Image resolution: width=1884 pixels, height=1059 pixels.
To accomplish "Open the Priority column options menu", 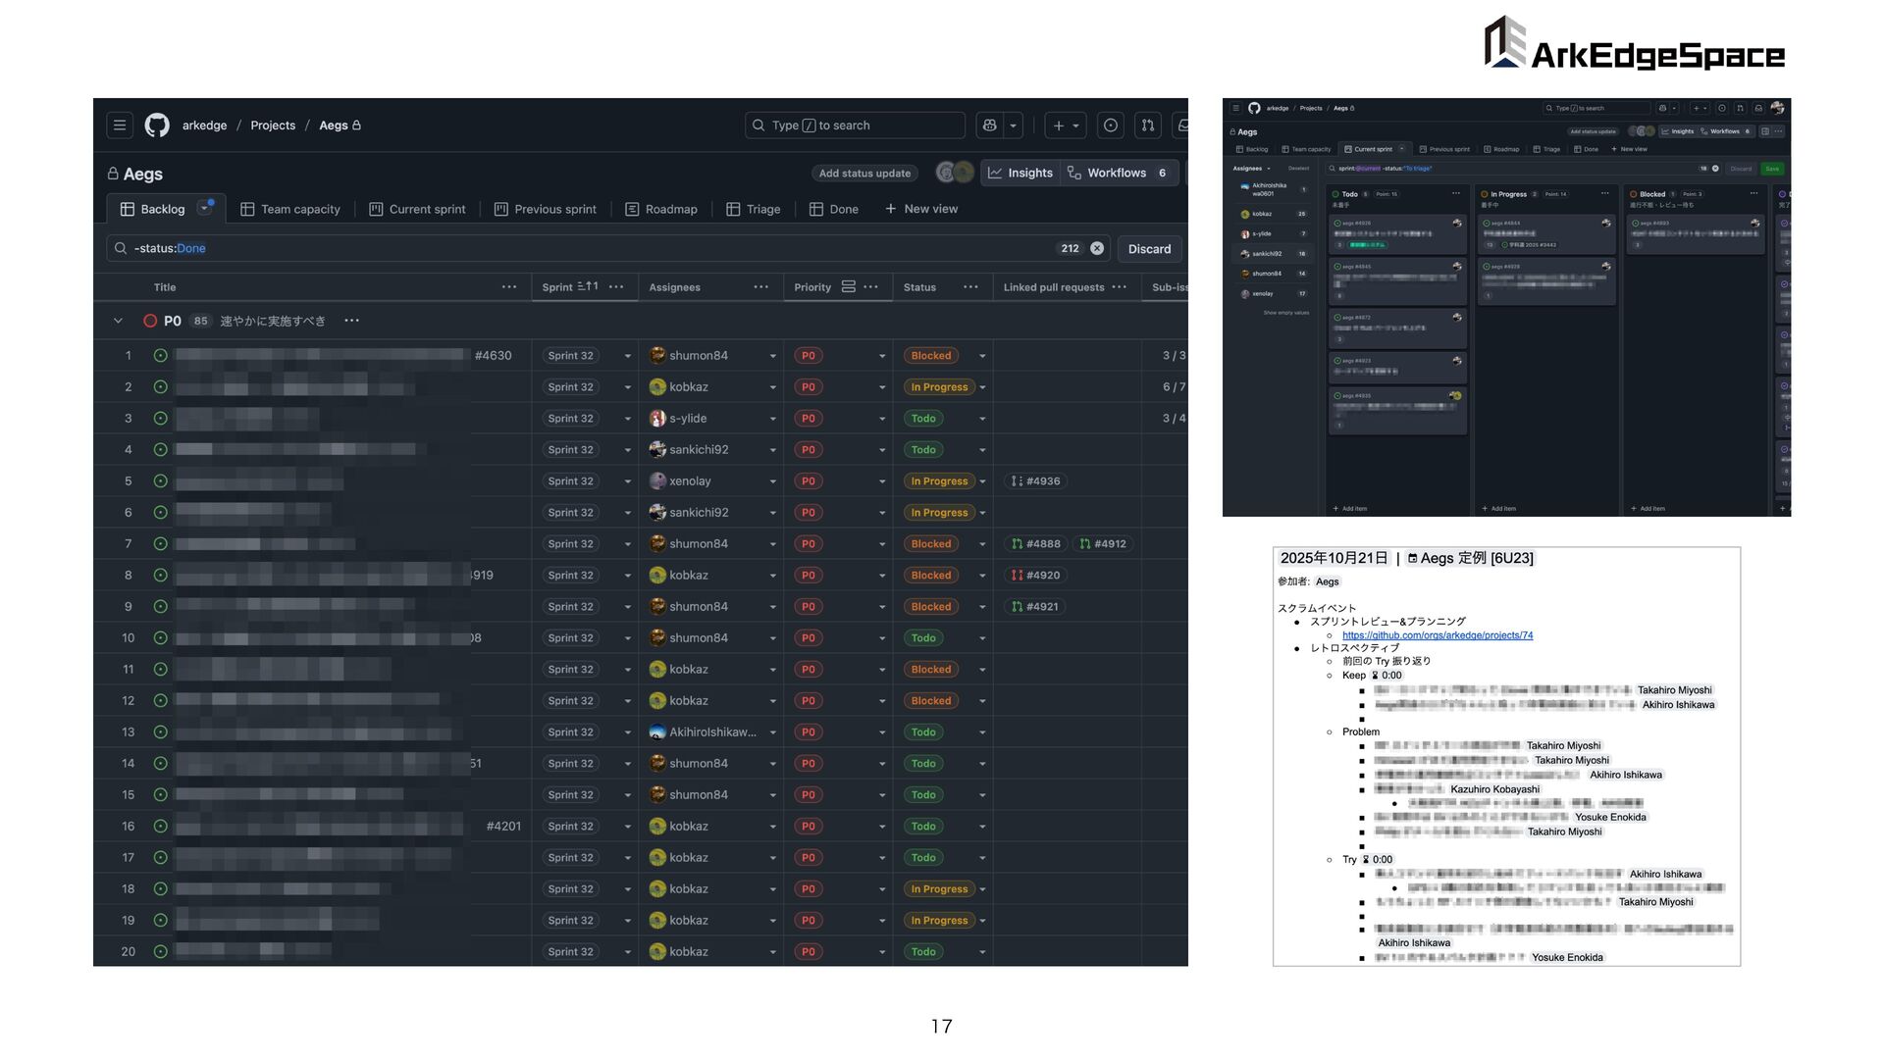I will pyautogui.click(x=870, y=287).
